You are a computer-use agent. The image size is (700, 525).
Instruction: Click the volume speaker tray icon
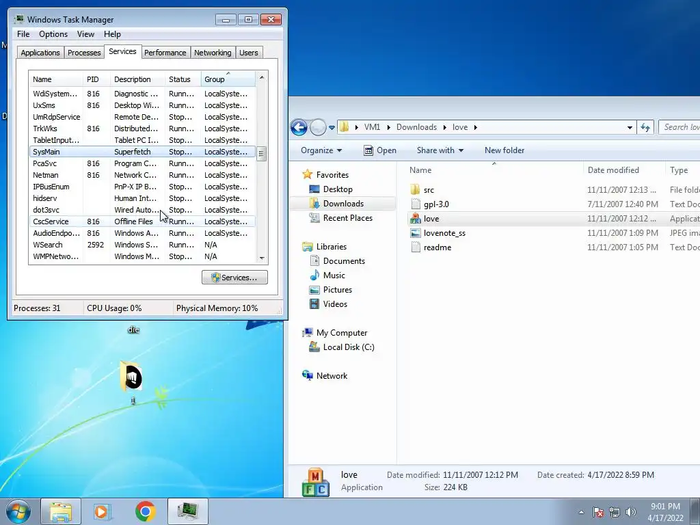(x=630, y=513)
